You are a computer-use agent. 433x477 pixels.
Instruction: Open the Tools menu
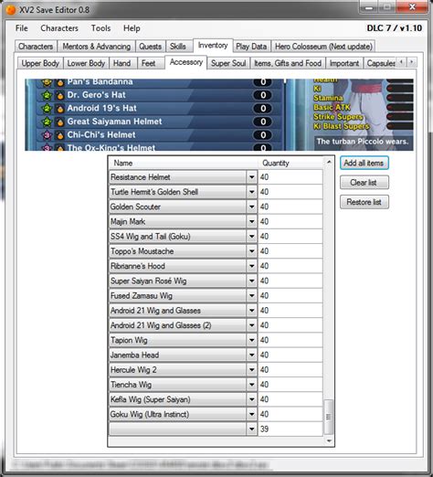[100, 28]
